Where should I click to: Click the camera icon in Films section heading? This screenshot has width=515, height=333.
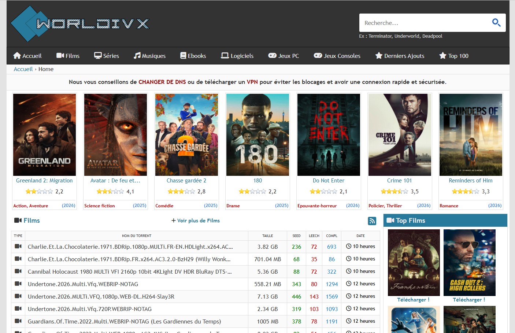[18, 220]
